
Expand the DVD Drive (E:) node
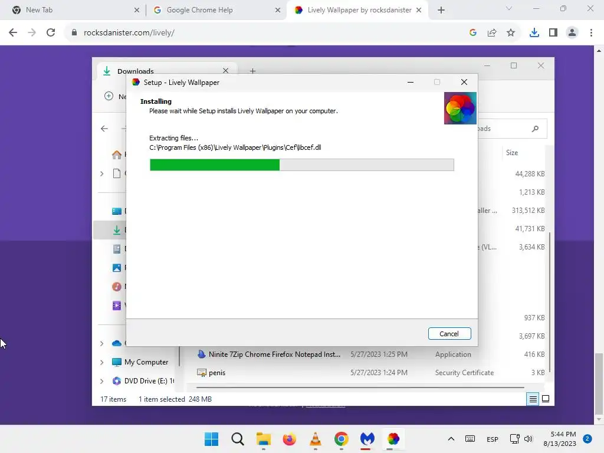point(101,381)
